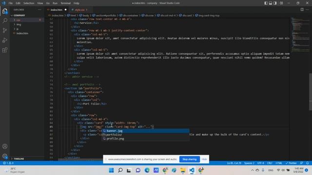Click the HTML language mode selector
This screenshot has width=312, height=175.
point(279,163)
